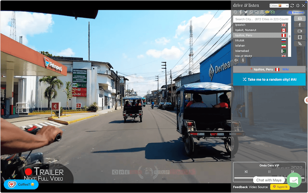The width and height of the screenshot is (308, 193).
Task: Open the Feedback link
Action: (240, 187)
